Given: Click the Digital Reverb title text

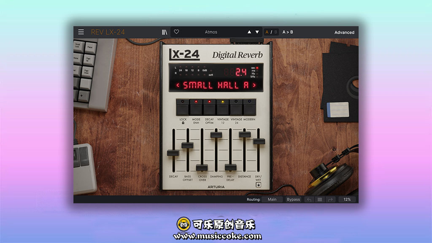Looking at the screenshot, I should pos(237,55).
